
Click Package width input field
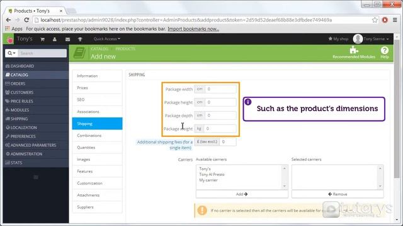click(x=220, y=89)
